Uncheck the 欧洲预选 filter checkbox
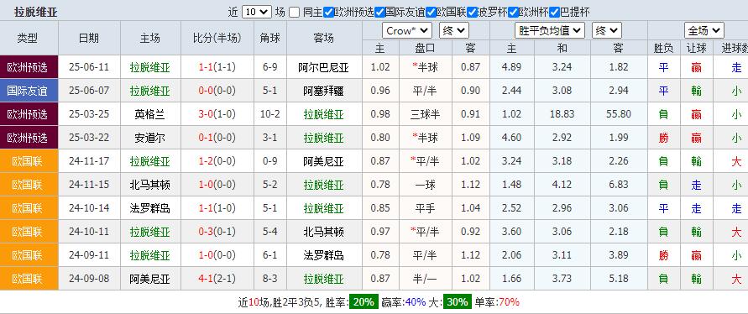Image resolution: width=748 pixels, height=314 pixels. pos(328,12)
